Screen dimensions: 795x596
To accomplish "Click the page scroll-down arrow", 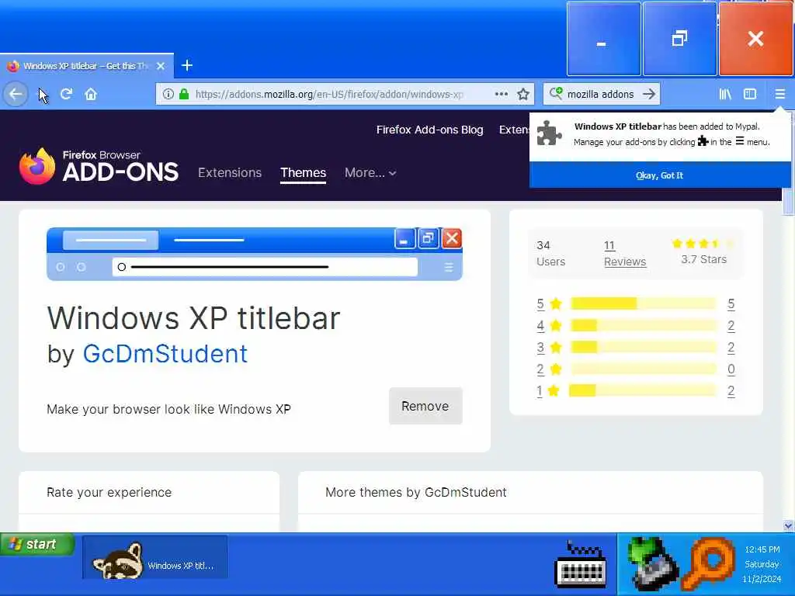I will click(788, 525).
